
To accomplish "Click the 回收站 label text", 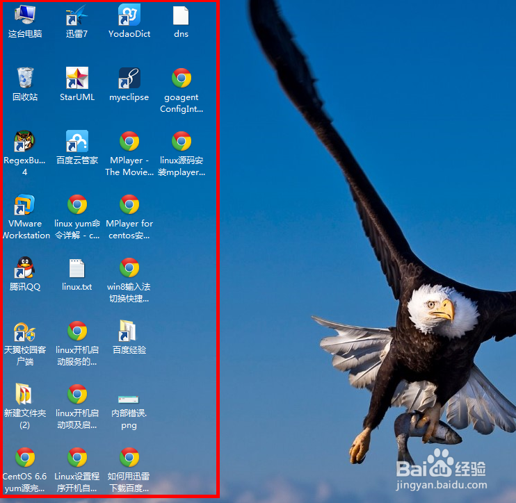I will coord(25,97).
